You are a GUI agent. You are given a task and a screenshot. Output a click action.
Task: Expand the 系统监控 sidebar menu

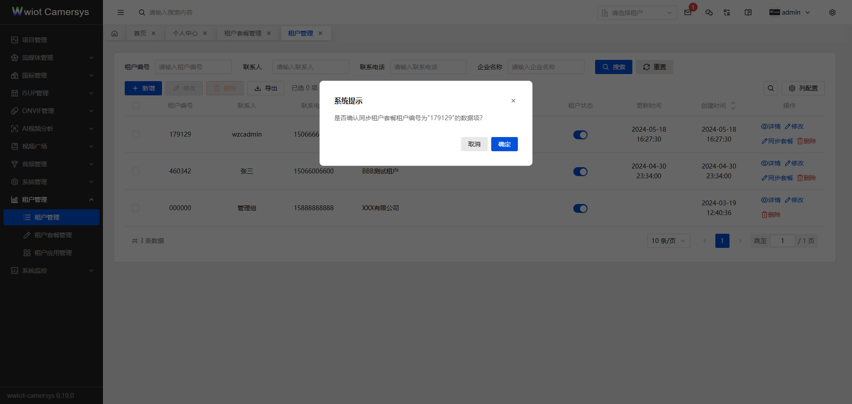point(51,271)
